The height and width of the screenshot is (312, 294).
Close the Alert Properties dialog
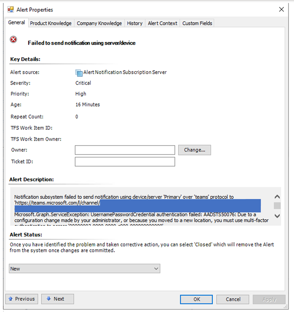click(x=281, y=9)
